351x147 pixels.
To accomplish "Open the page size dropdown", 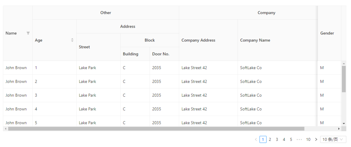I will click(333, 140).
